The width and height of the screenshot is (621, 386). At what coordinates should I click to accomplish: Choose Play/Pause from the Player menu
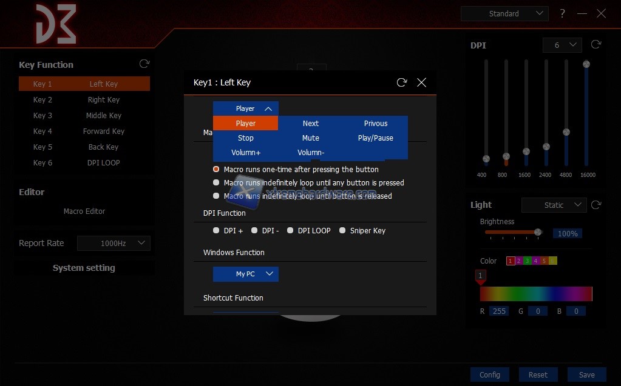375,138
